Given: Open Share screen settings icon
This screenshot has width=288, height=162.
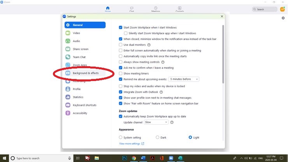Looking at the screenshot, I should [68, 49].
